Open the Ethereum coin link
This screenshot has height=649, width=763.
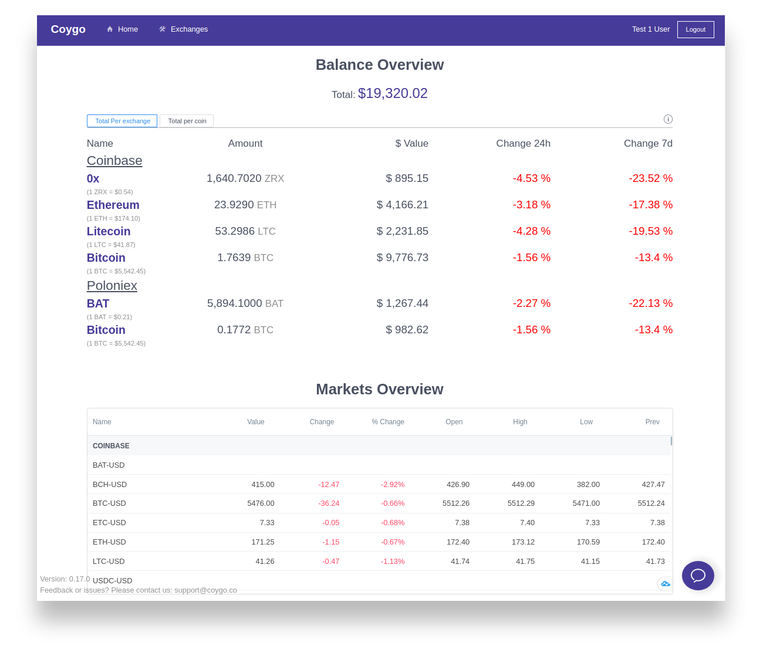113,205
